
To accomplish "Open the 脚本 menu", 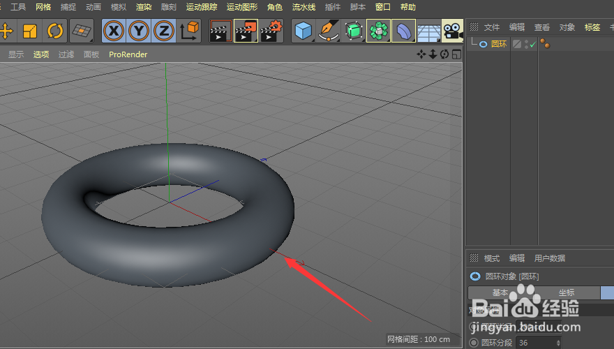I will tap(358, 7).
